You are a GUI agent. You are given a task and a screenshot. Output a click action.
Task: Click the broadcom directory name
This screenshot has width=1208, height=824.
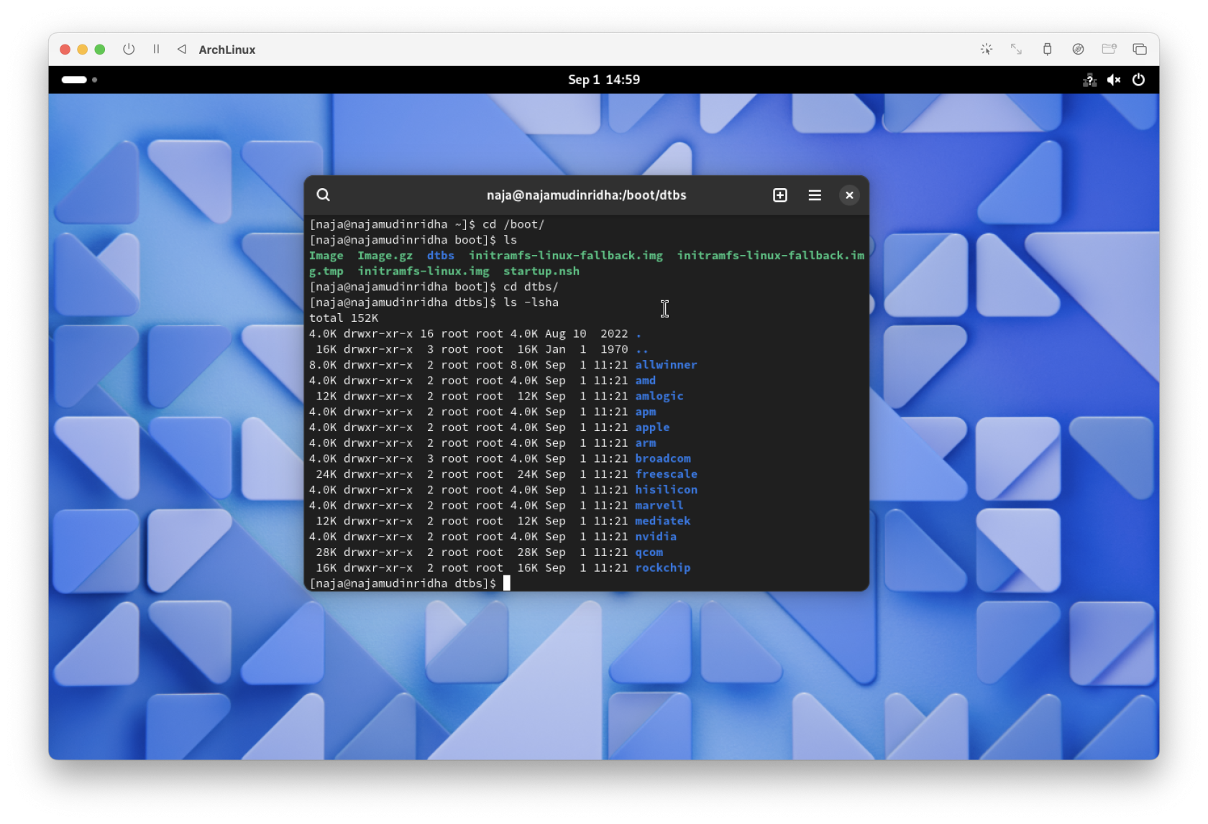pos(662,458)
